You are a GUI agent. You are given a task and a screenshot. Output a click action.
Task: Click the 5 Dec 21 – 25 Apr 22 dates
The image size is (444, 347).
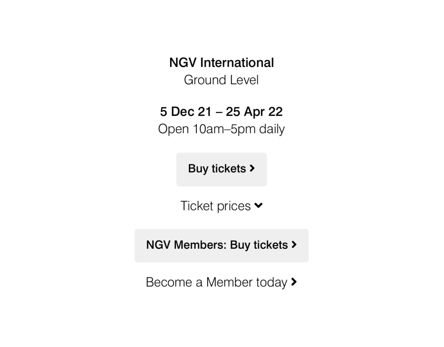(221, 111)
